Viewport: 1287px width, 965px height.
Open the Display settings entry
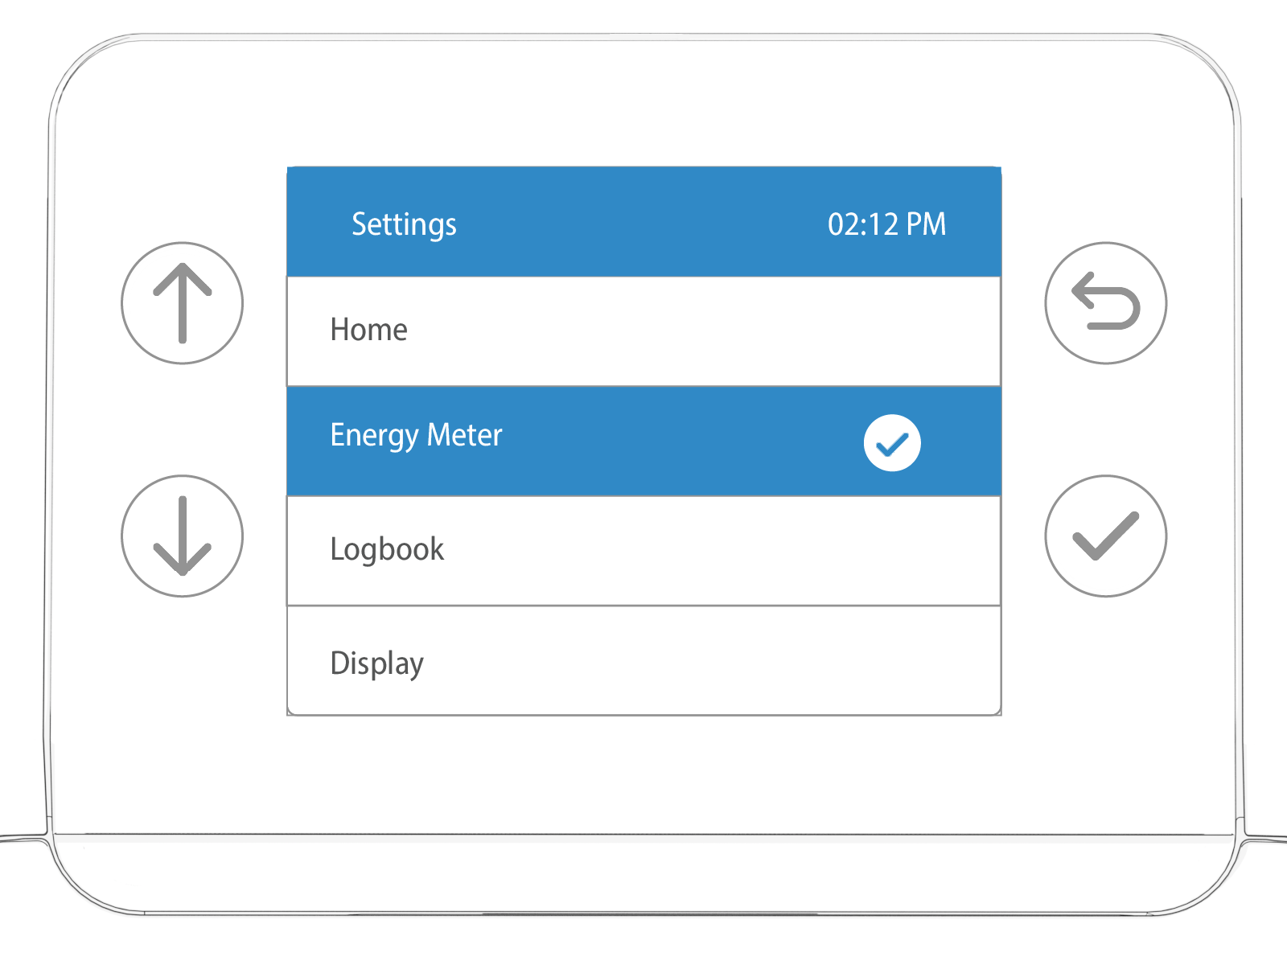pos(643,661)
